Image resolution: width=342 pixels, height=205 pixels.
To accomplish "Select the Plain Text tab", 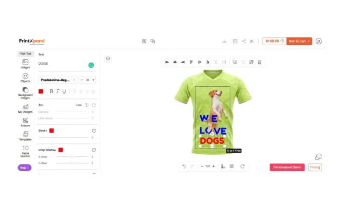I will coord(25,53).
